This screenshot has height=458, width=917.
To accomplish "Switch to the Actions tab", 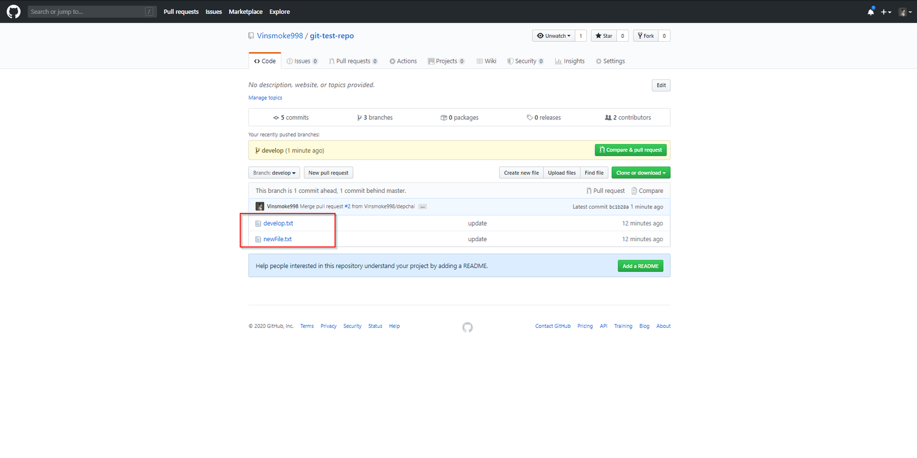I will (403, 61).
